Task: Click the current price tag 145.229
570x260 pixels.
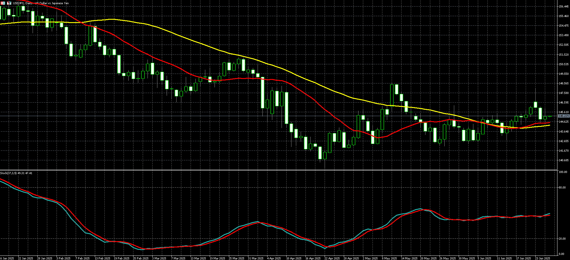Action: (563, 116)
